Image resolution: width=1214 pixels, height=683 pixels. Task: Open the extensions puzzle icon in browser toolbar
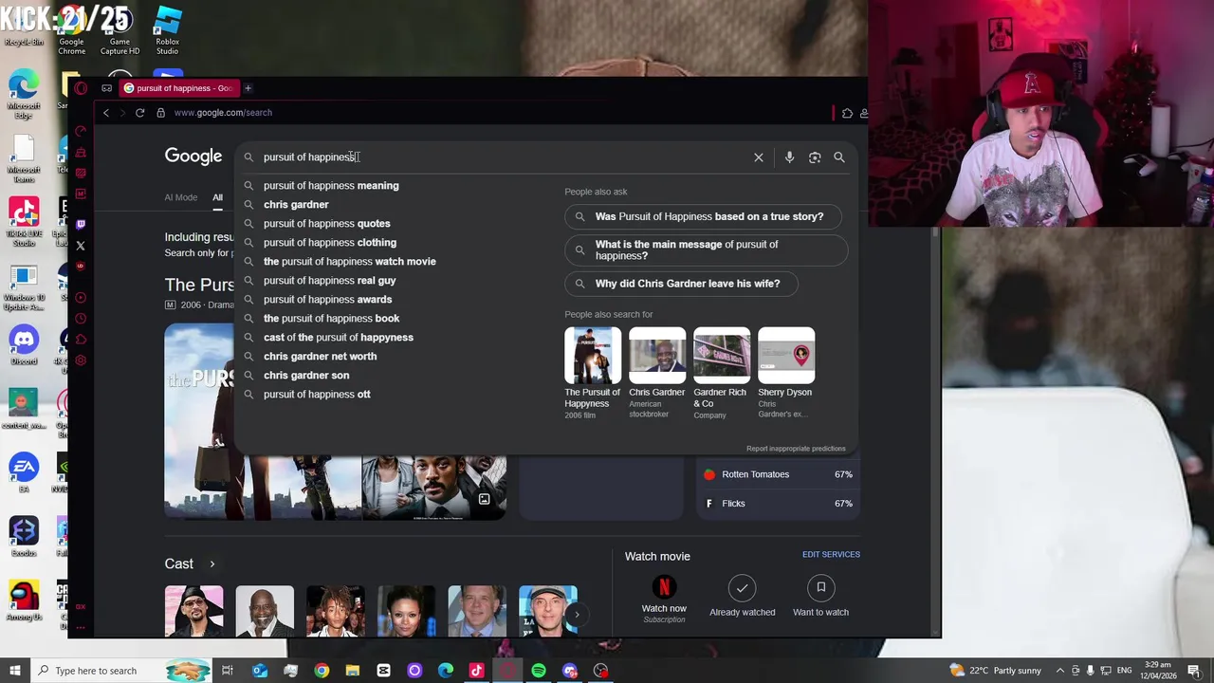point(847,113)
